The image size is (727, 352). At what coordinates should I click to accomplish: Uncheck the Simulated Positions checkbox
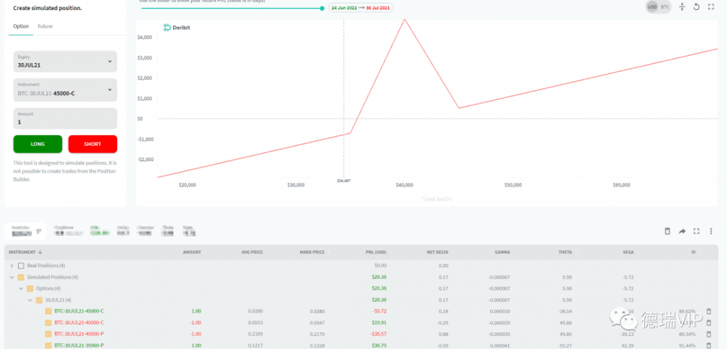click(21, 277)
